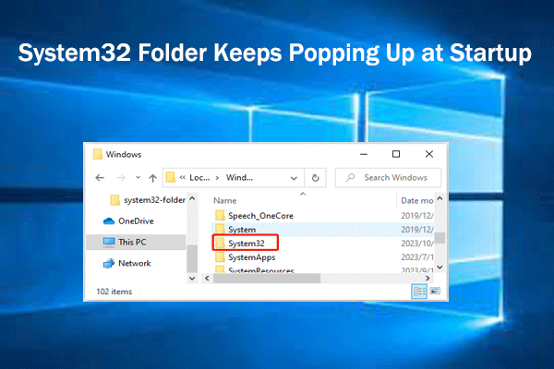The height and width of the screenshot is (369, 554).
Task: Select This PC in the navigation pane
Action: [x=135, y=242]
